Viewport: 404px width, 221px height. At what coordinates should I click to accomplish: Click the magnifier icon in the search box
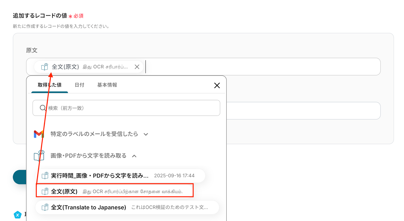pos(43,108)
